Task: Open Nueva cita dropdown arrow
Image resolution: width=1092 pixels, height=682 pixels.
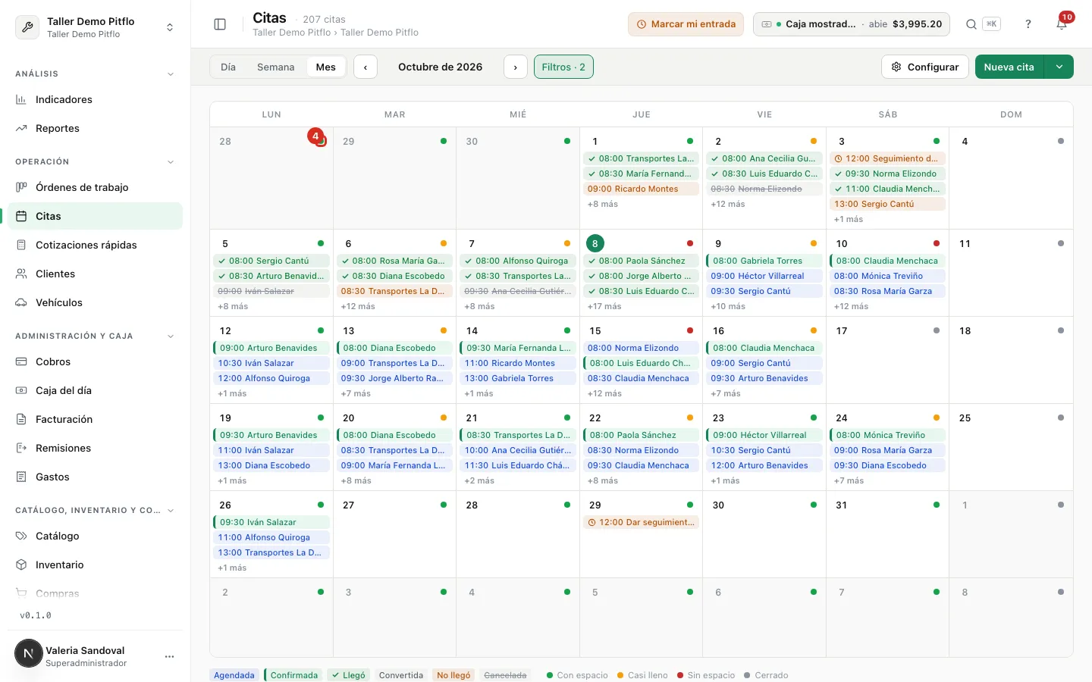Action: point(1059,67)
